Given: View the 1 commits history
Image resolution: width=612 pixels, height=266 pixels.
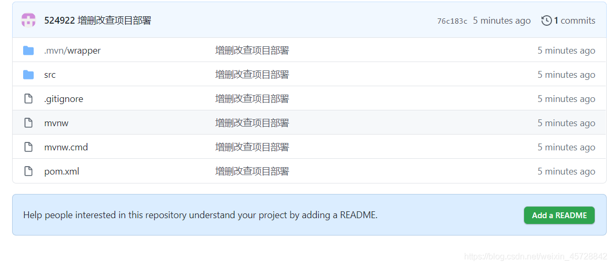Looking at the screenshot, I should (x=575, y=21).
